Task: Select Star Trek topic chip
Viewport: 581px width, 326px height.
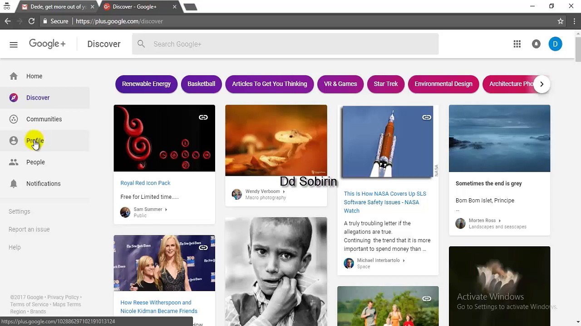Action: coord(386,84)
